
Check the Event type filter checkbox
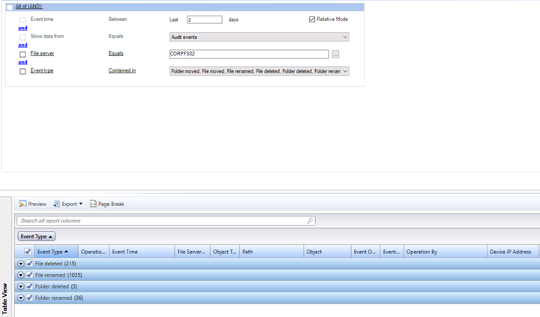[x=22, y=71]
